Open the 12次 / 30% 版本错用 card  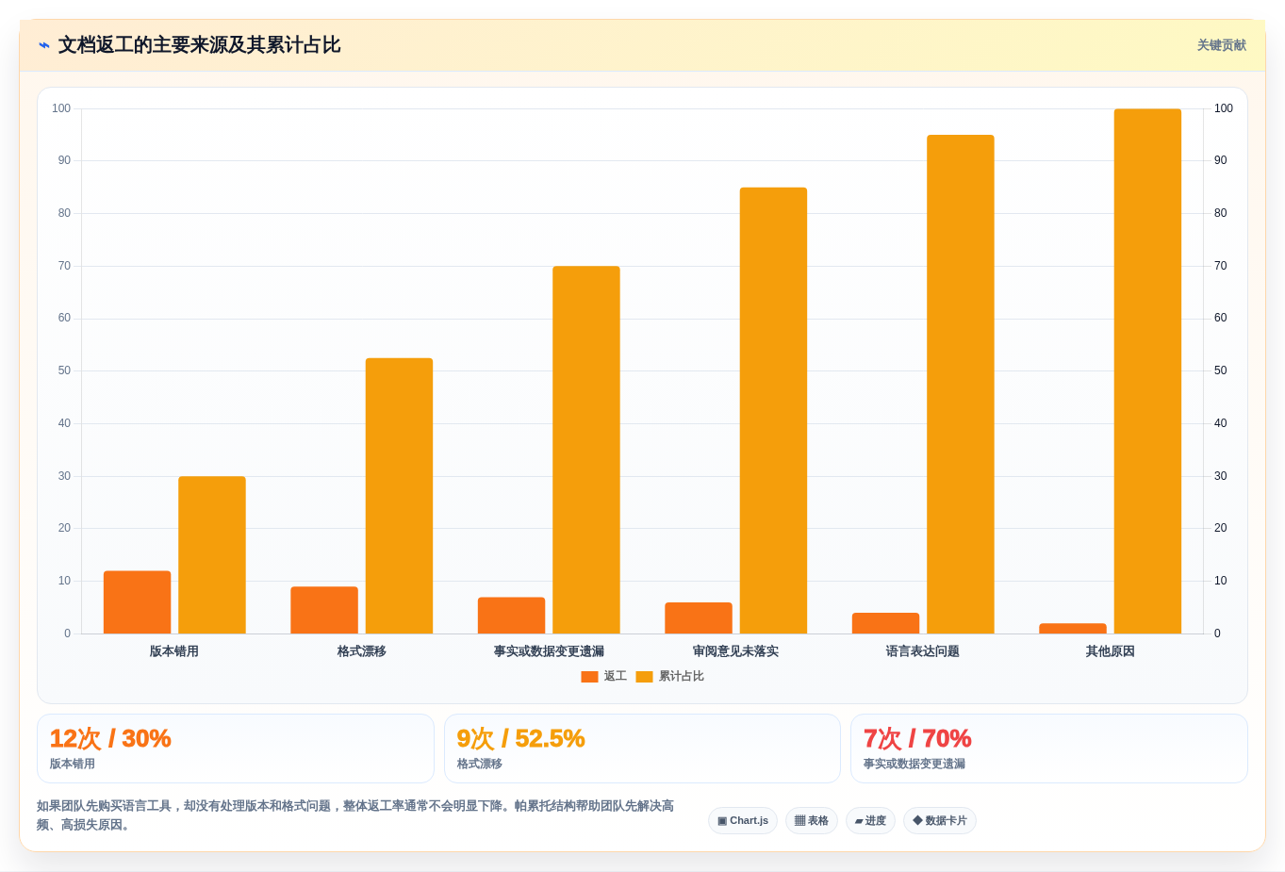(236, 749)
